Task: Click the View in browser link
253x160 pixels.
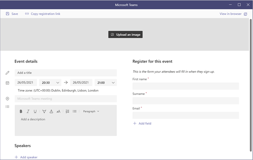Action: coord(230,14)
